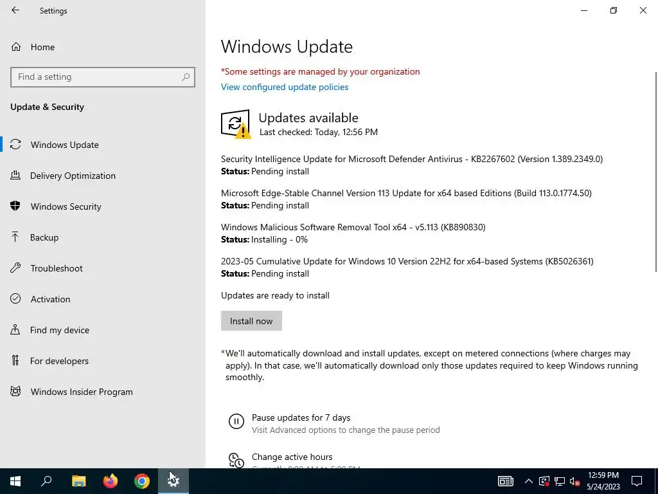Click the Windows Update sync arrows sidebar icon
Viewport: 658px width, 494px height.
(15, 145)
